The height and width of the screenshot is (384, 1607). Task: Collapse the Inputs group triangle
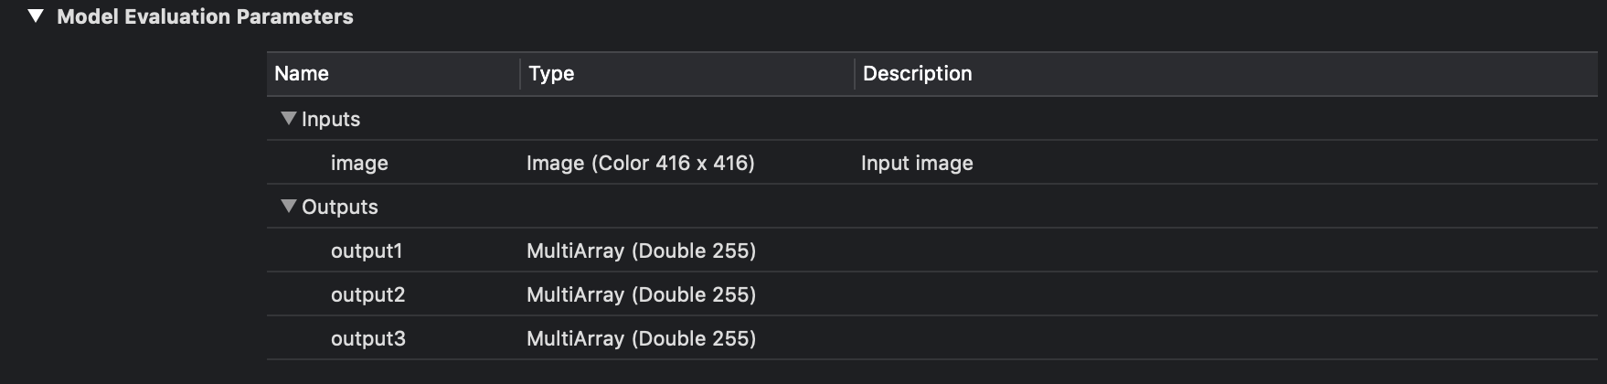click(289, 118)
